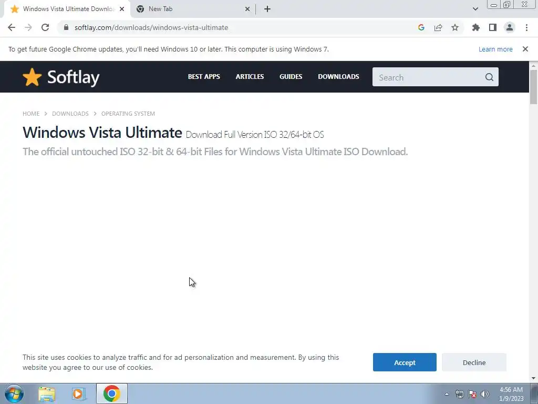Screen dimensions: 538x404
Task: Click scrollbar down arrow
Action: pyautogui.click(x=533, y=378)
